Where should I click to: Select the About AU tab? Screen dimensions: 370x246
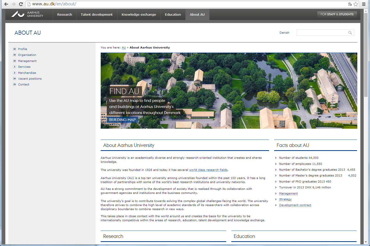[x=197, y=14]
